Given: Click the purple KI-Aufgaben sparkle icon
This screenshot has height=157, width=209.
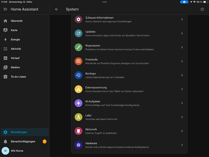Looking at the screenshot, I should tap(78, 103).
